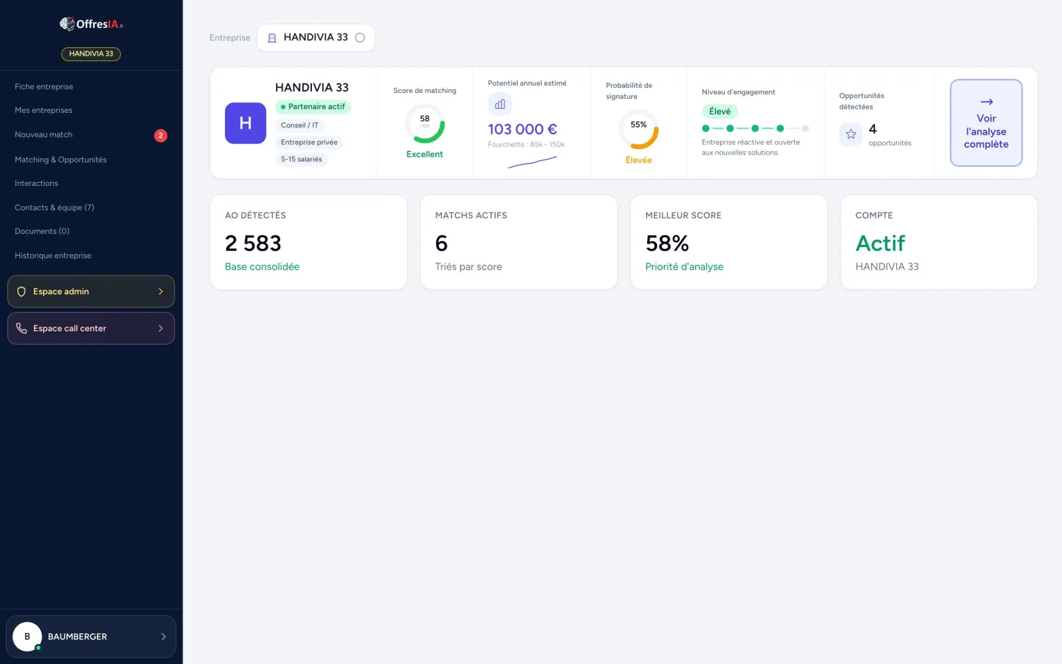
Task: Open the Espace call center button
Action: click(91, 329)
